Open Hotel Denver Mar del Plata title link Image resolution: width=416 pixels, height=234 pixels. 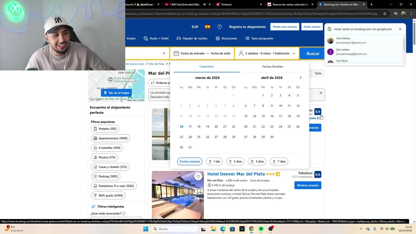(236, 174)
